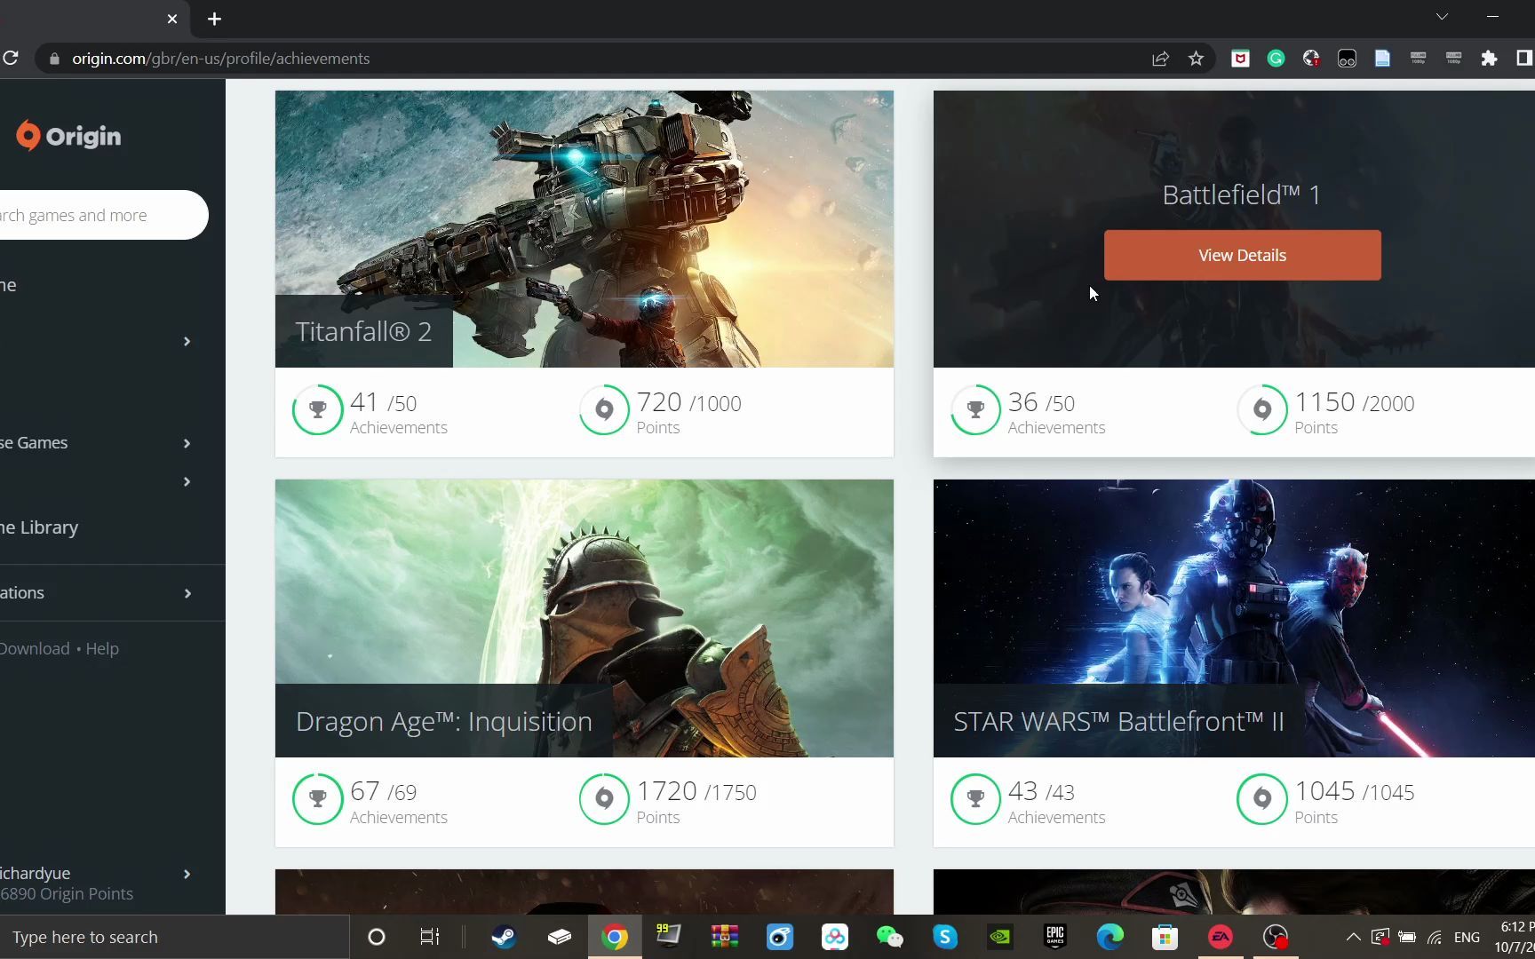
Task: Click the Download link in the sidebar
Action: 35,649
